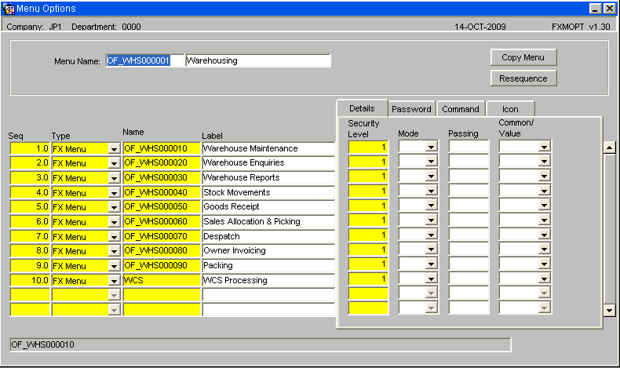Switch to the Icon tab
Viewport: 620px width, 368px height.
pos(510,109)
